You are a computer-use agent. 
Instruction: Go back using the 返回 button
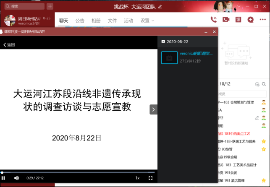pos(9,44)
